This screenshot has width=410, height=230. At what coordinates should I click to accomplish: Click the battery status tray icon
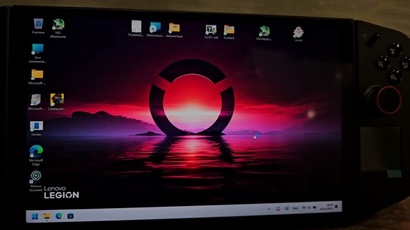click(x=315, y=207)
